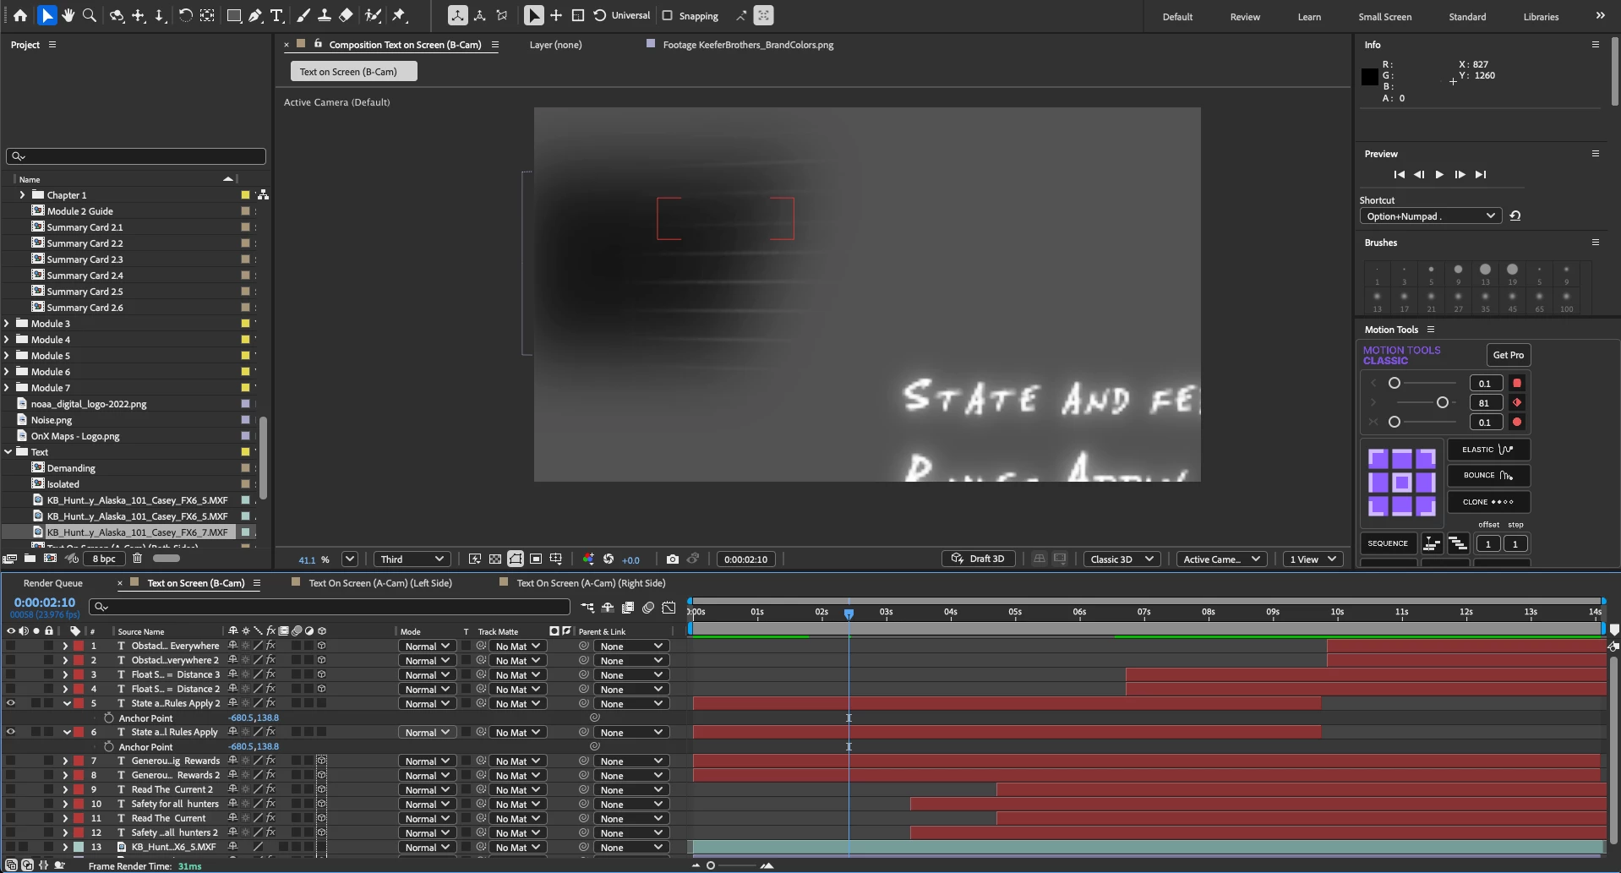Switch to the Review workspace
The height and width of the screenshot is (873, 1621).
click(1245, 17)
